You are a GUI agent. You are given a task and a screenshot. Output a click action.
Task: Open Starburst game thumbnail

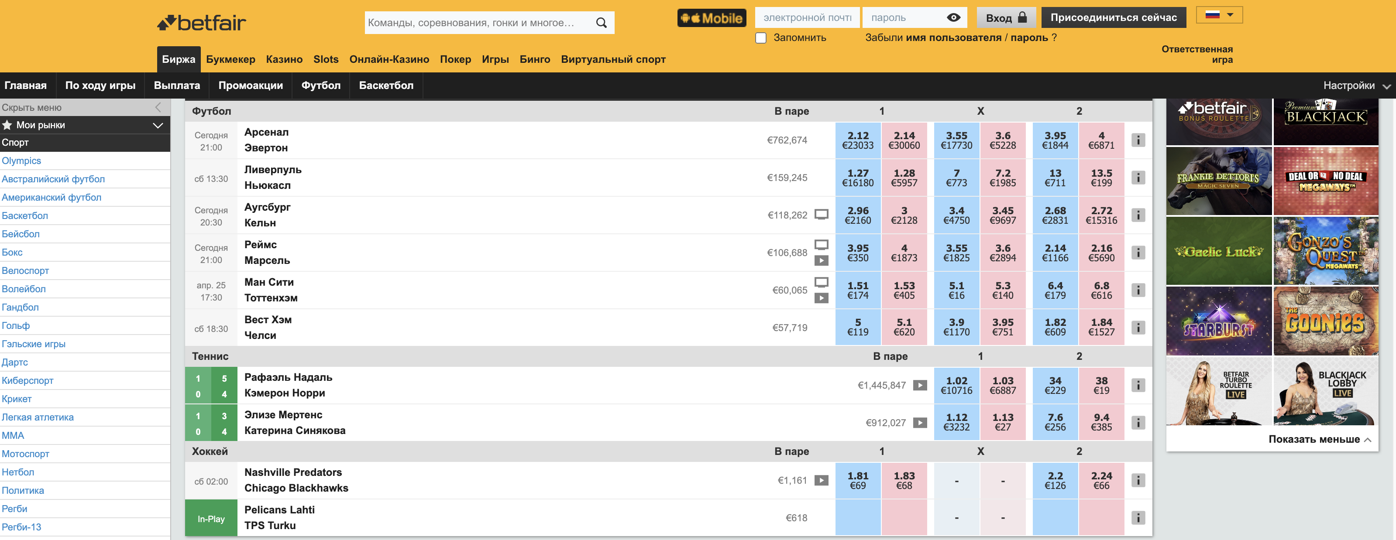coord(1218,321)
